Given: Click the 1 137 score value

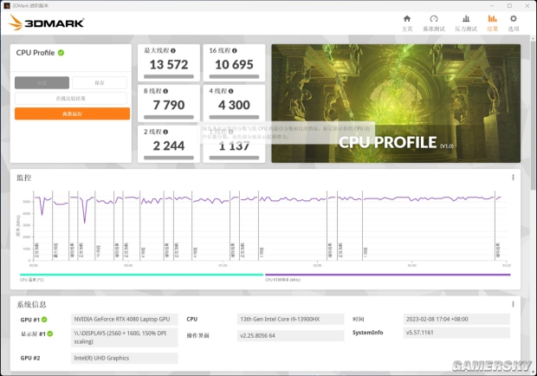Looking at the screenshot, I should pyautogui.click(x=234, y=146).
